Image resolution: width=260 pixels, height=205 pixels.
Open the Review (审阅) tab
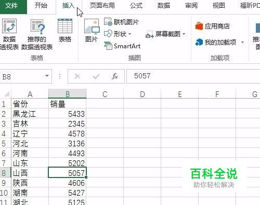click(191, 6)
